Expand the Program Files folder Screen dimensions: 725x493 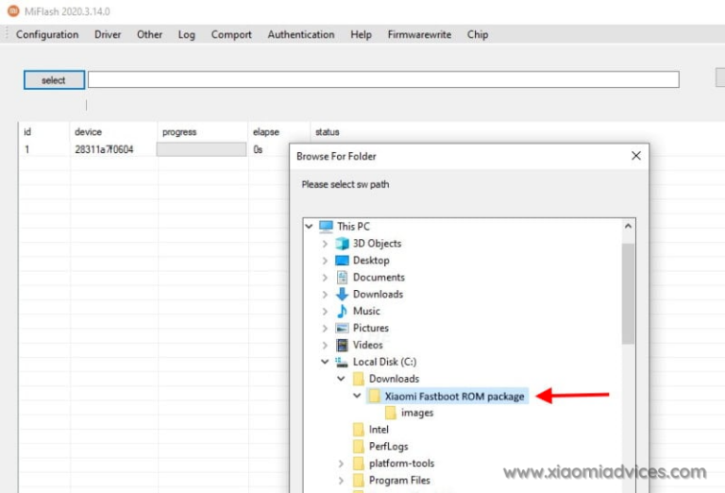pos(341,481)
